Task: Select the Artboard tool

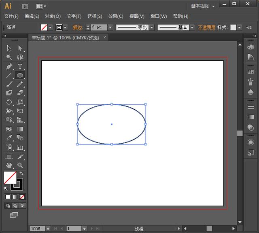Action: [x=9, y=157]
